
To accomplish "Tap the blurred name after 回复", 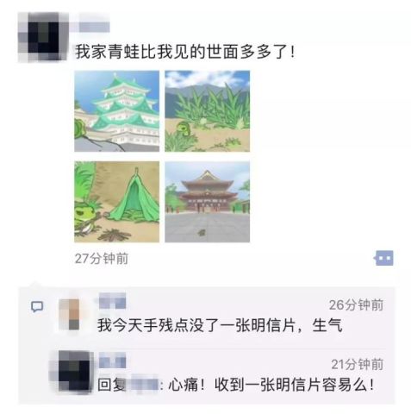I will coord(145,385).
